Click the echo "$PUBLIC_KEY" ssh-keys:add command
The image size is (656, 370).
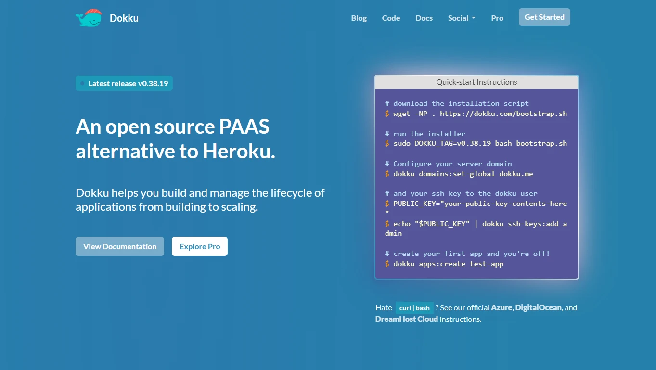click(x=476, y=229)
